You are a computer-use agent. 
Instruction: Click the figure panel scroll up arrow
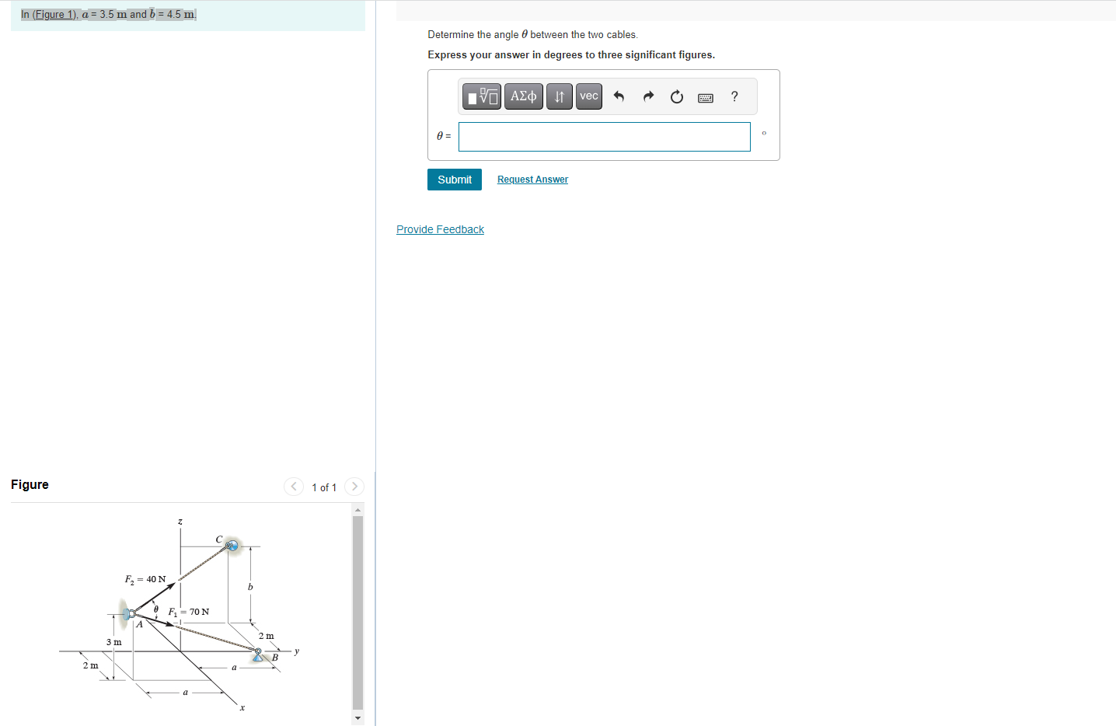pos(357,508)
